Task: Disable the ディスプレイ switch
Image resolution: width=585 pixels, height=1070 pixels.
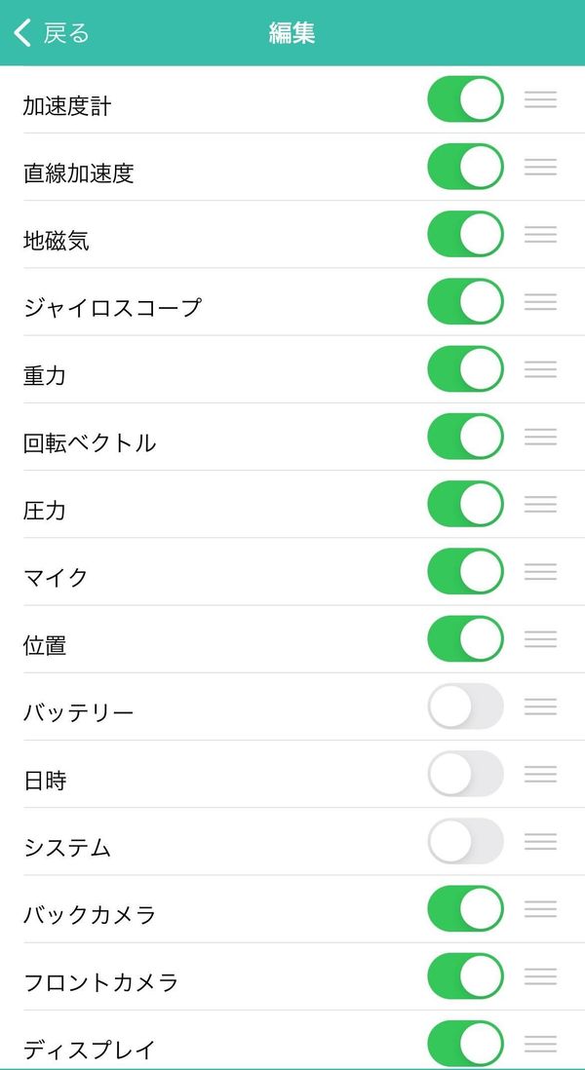Action: [465, 1044]
